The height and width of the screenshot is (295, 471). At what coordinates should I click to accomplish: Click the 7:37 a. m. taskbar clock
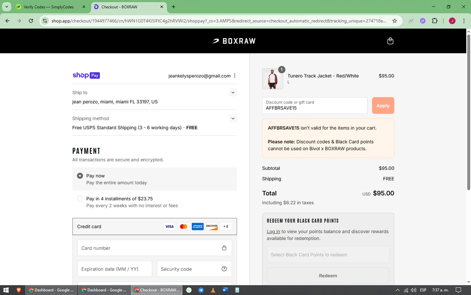(440, 290)
